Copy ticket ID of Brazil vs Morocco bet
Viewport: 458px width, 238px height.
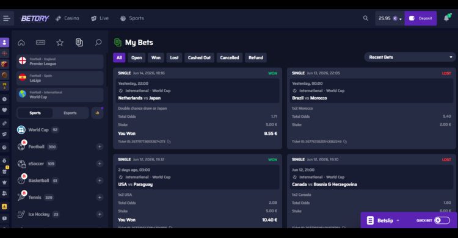345,142
